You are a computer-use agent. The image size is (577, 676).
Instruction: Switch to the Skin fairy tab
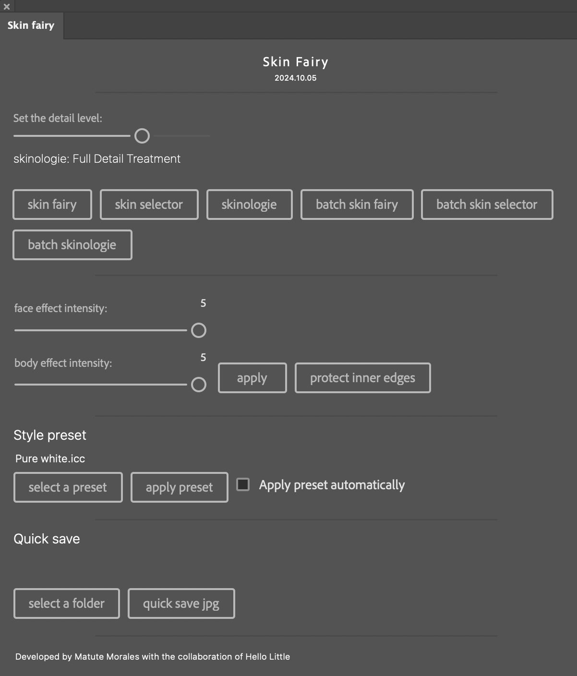coord(31,25)
